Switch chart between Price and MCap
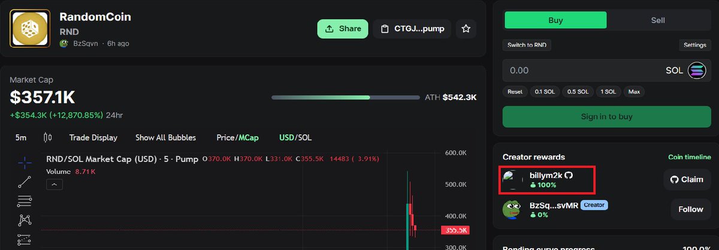 click(237, 137)
